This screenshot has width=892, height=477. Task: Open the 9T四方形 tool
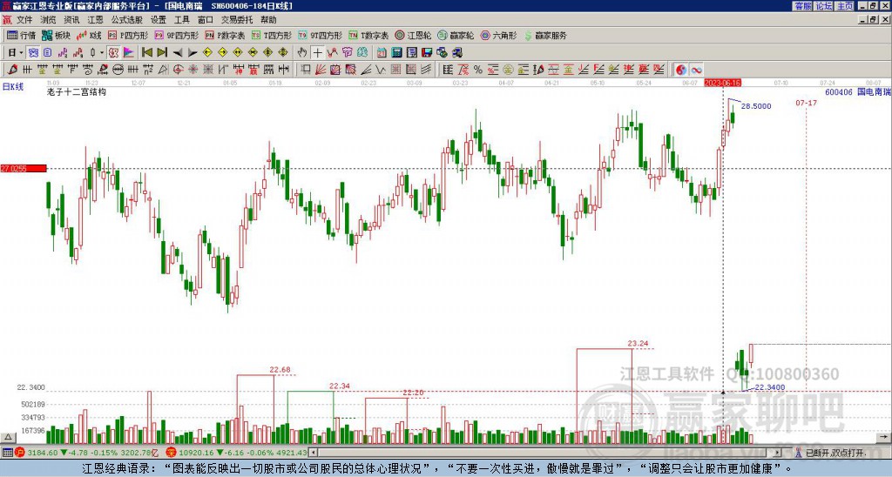[x=320, y=35]
